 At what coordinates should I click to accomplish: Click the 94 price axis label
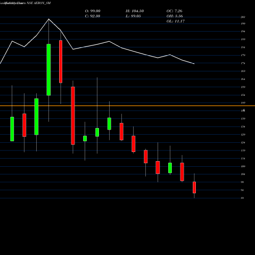(242, 190)
